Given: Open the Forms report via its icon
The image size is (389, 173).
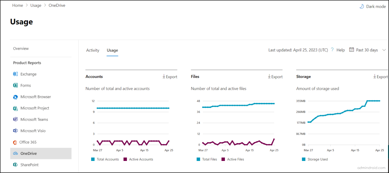Looking at the screenshot, I should (x=15, y=85).
